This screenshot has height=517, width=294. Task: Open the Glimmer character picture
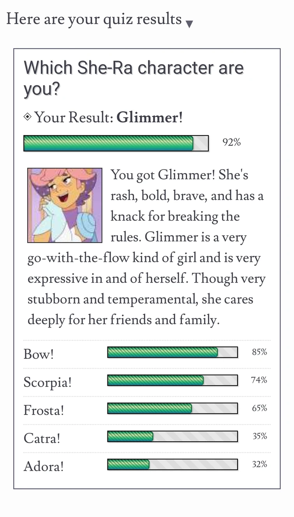click(65, 205)
